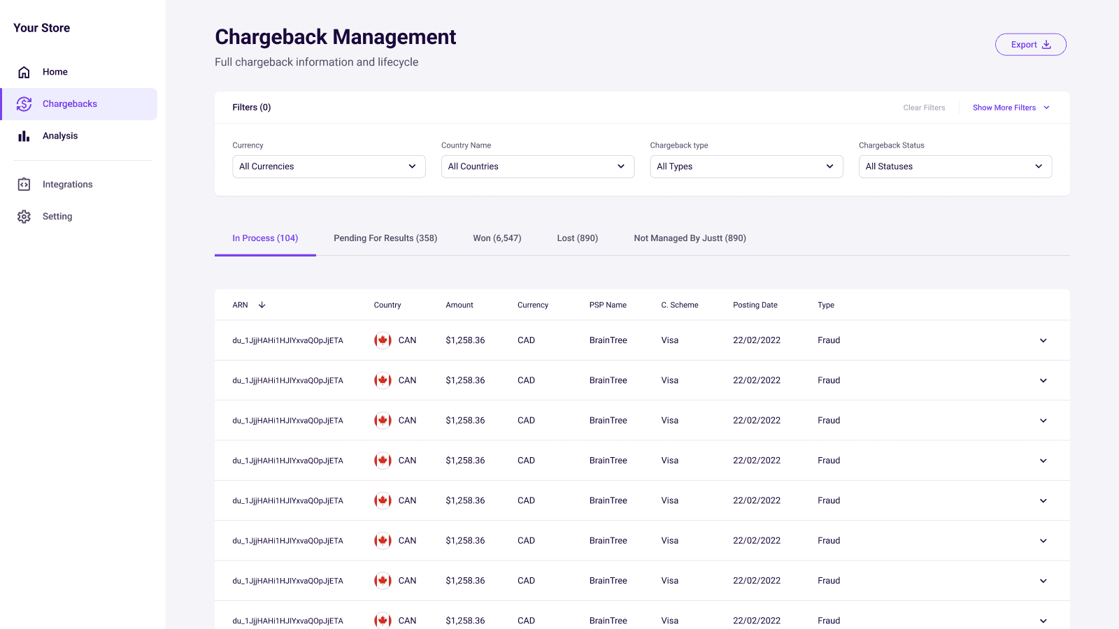Switch to the Won tab
This screenshot has width=1119, height=629.
[x=497, y=238]
